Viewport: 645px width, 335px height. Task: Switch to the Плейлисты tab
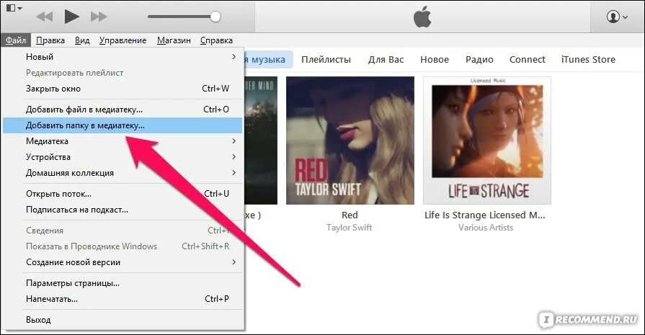(x=326, y=60)
